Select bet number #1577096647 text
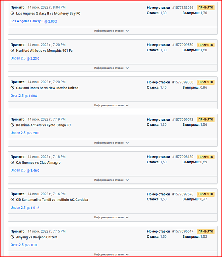The image size is (222, 257). [182, 231]
